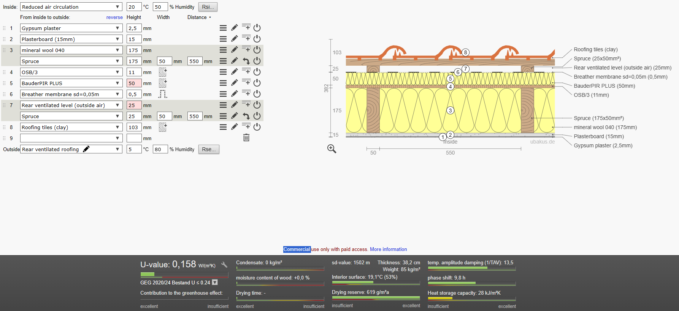Click the mineral wool 040 height field 175

pos(134,50)
